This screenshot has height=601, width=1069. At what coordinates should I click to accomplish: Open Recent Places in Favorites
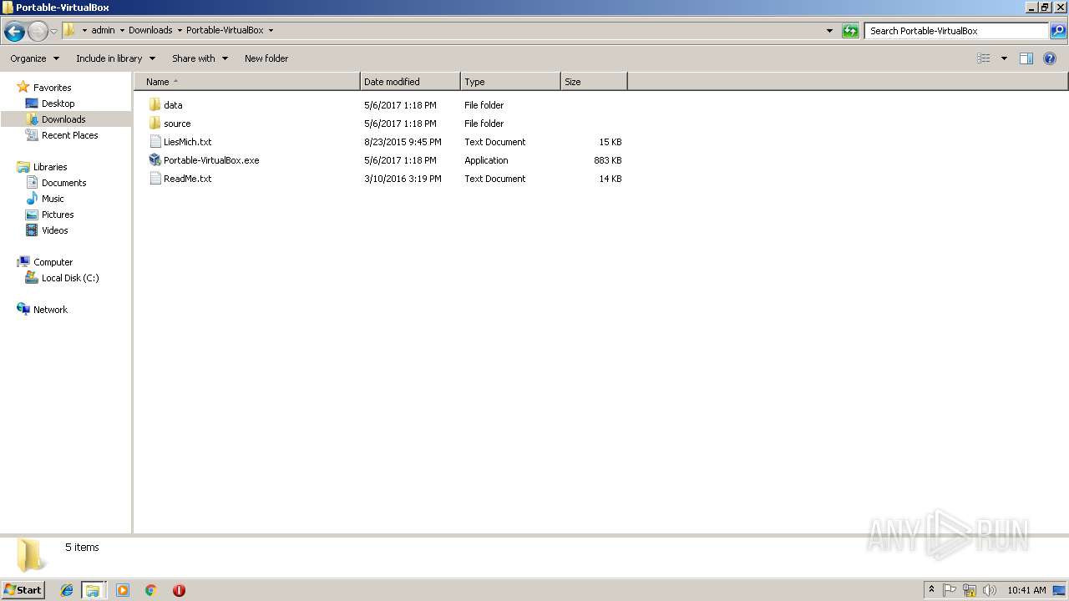pyautogui.click(x=69, y=135)
